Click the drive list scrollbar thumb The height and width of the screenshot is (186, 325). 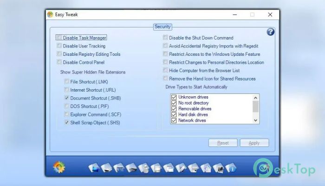click(255, 106)
